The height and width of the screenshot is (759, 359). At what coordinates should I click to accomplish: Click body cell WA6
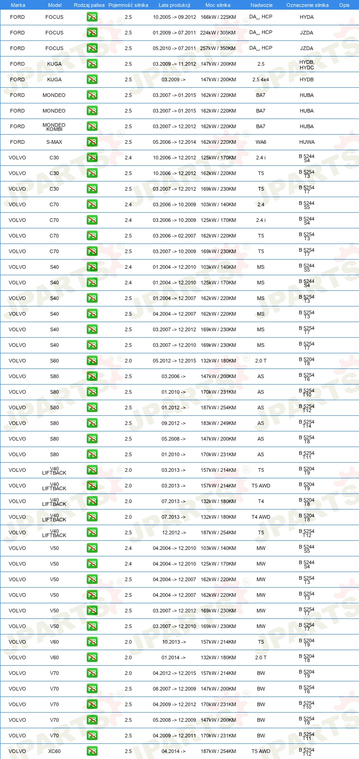click(261, 142)
